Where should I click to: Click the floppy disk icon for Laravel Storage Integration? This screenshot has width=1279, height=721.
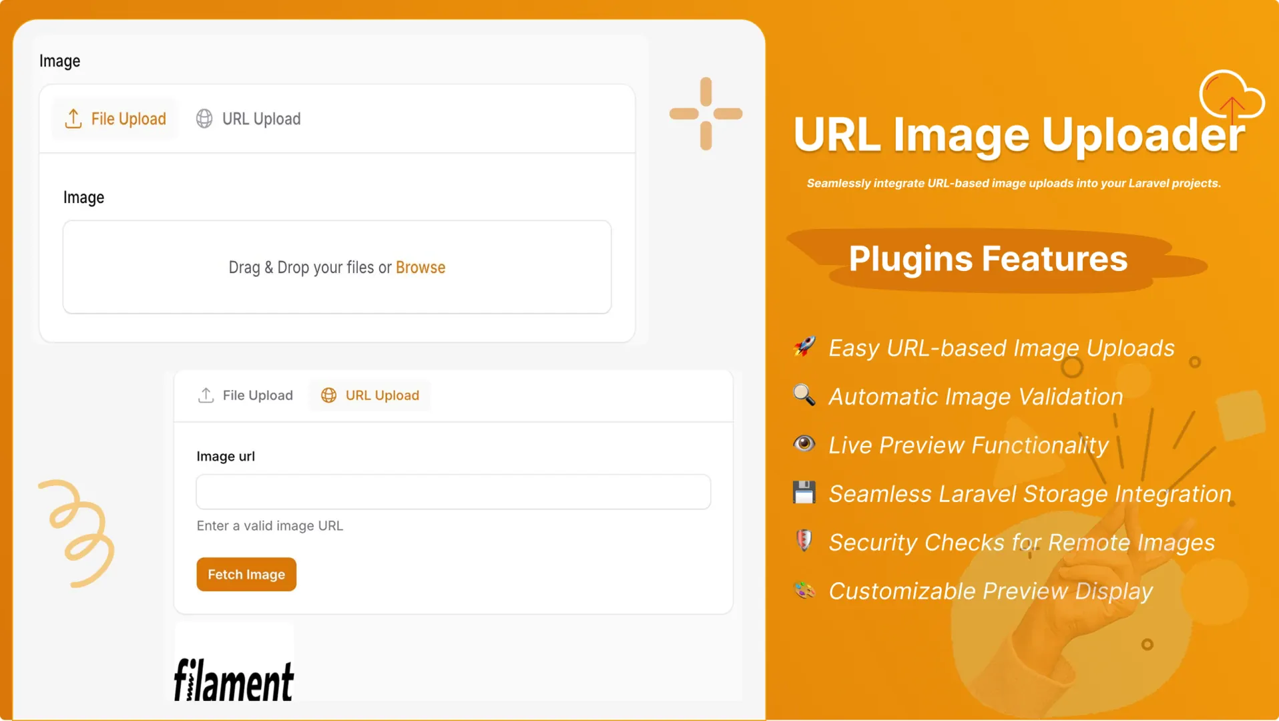coord(804,493)
